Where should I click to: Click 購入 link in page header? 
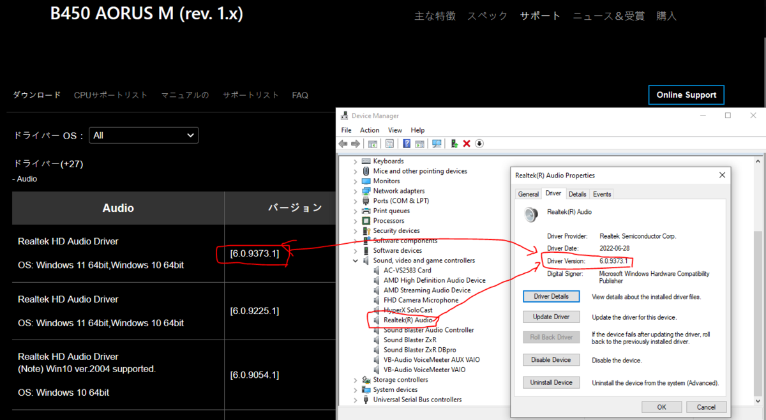click(x=666, y=16)
